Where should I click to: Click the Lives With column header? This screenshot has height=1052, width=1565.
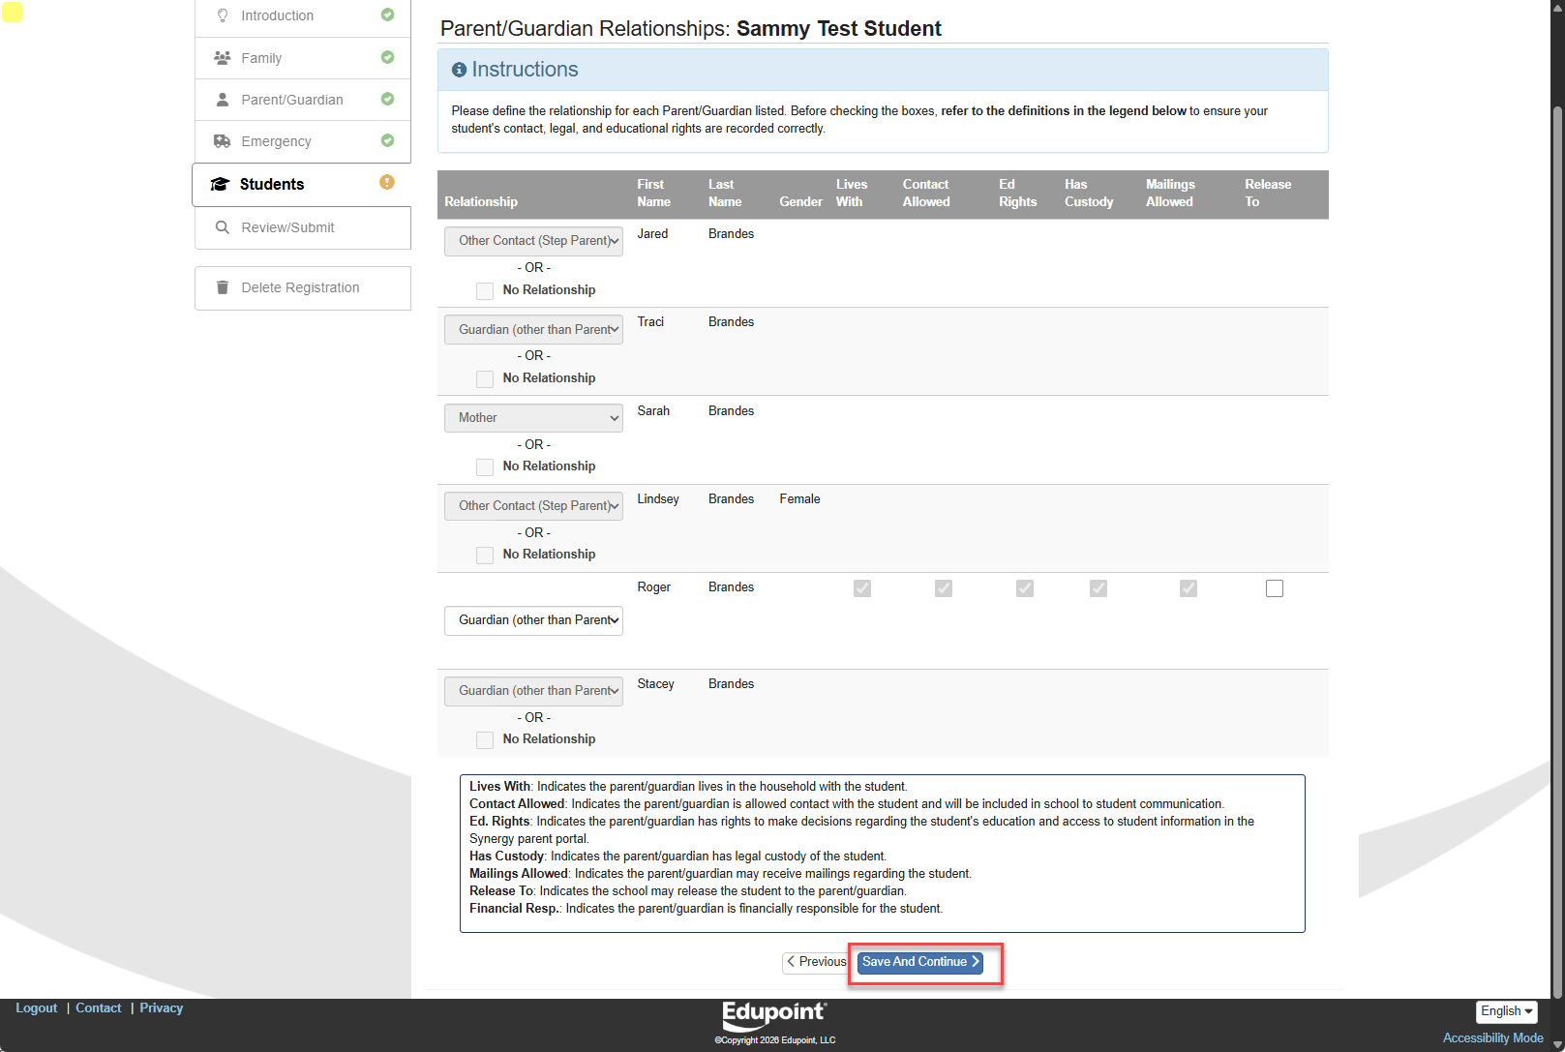[x=852, y=194]
